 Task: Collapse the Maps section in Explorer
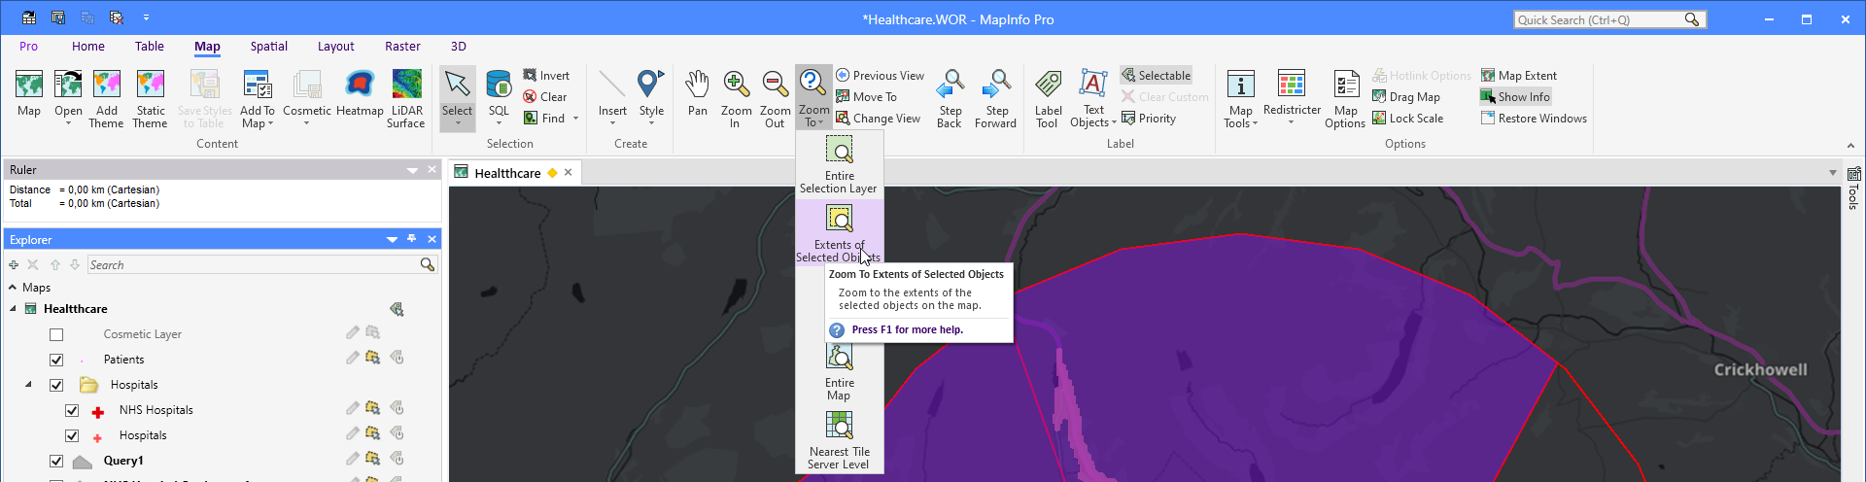pos(13,288)
